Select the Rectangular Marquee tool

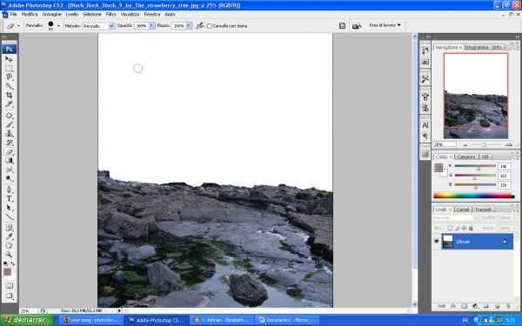[9, 68]
